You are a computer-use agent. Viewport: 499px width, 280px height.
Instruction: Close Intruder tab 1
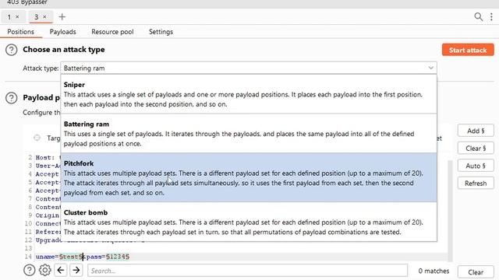(x=17, y=17)
